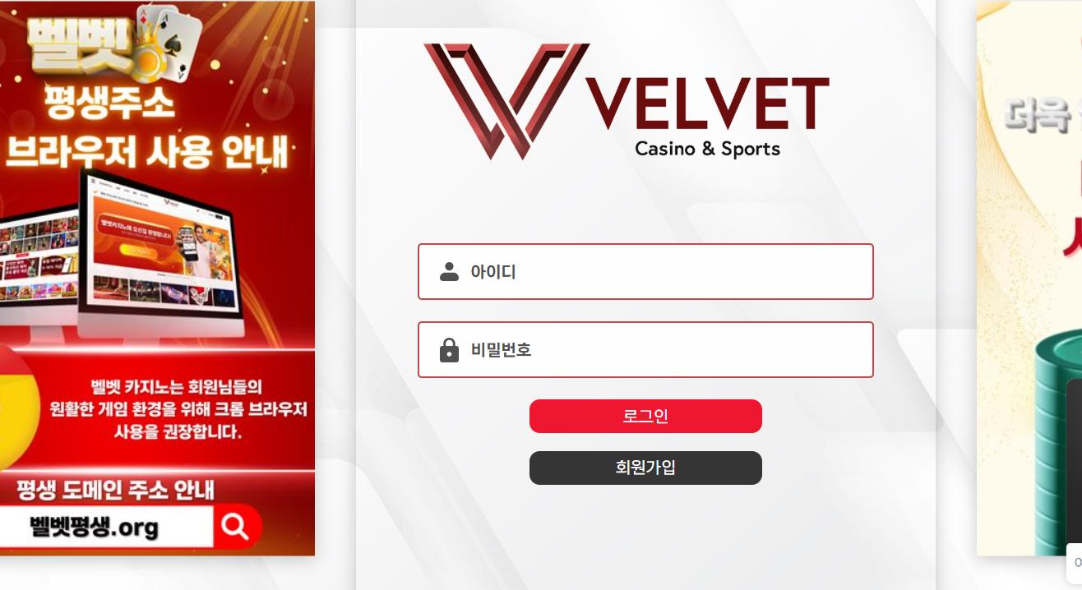Click the Velvet W logo emblem
The image size is (1082, 590).
click(506, 100)
